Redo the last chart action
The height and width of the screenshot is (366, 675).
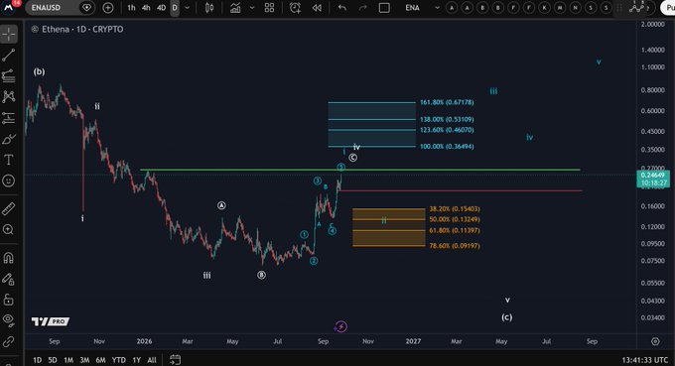[363, 8]
